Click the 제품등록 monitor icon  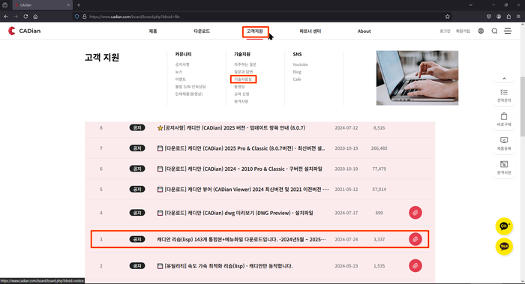click(x=504, y=144)
